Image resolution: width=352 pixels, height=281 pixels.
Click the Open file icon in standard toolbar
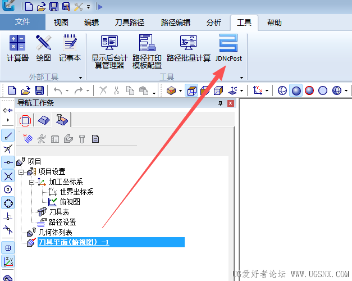[x=26, y=90]
